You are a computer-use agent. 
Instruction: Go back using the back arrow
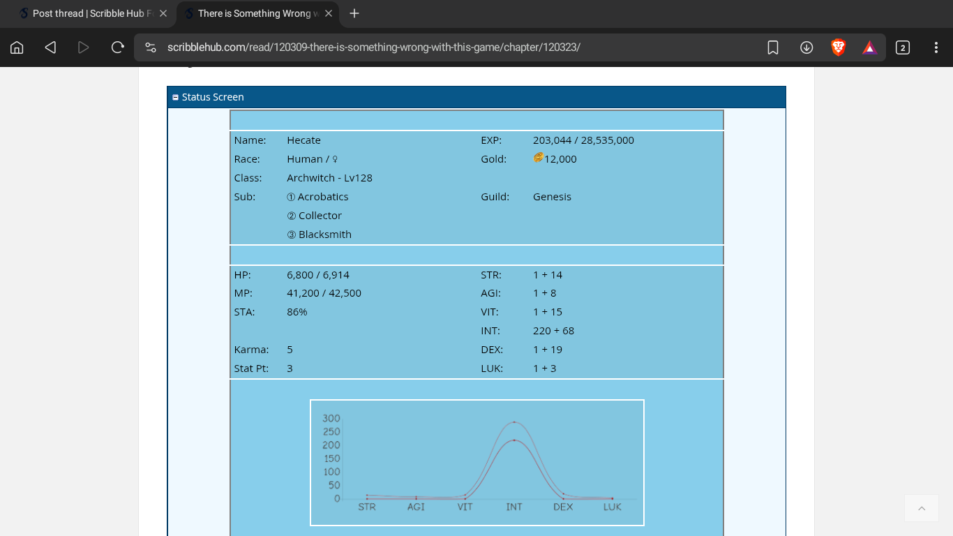tap(50, 47)
